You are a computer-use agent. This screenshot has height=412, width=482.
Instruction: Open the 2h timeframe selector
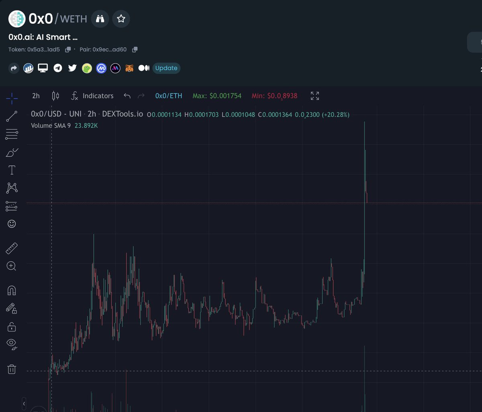pyautogui.click(x=35, y=96)
